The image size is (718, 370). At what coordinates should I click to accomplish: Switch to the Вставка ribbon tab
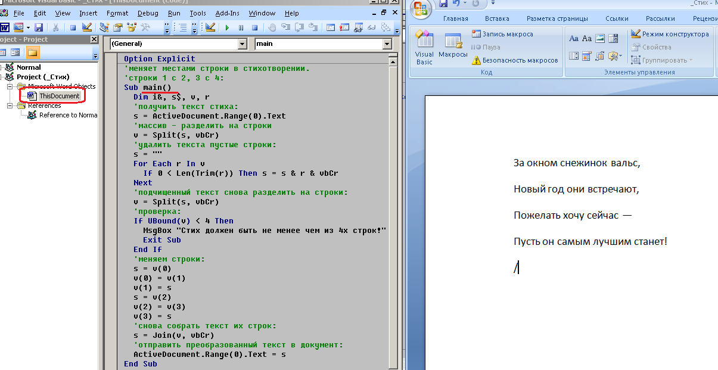click(x=497, y=19)
